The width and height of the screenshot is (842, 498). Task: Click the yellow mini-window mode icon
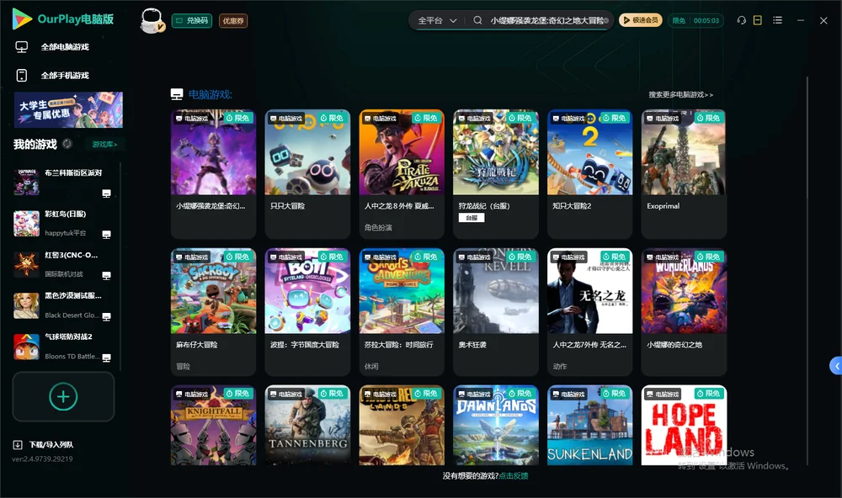tap(758, 20)
